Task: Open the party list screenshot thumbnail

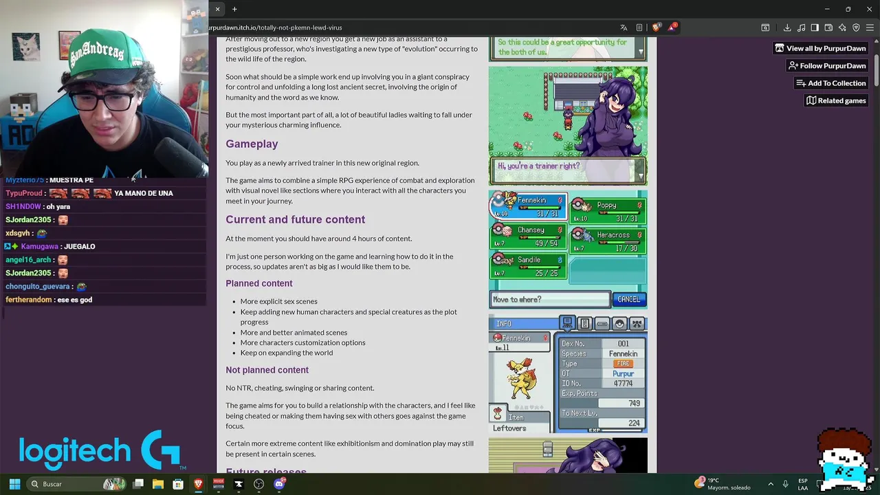Action: click(x=568, y=250)
